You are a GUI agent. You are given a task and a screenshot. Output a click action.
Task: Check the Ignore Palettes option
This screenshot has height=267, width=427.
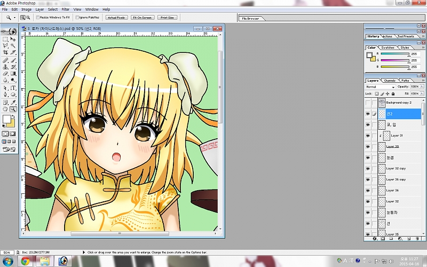pyautogui.click(x=76, y=18)
